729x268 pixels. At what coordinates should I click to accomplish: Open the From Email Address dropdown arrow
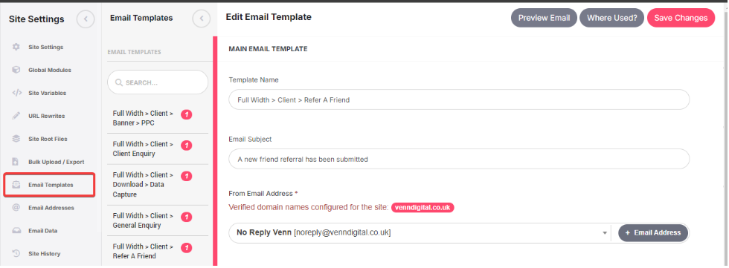(604, 233)
